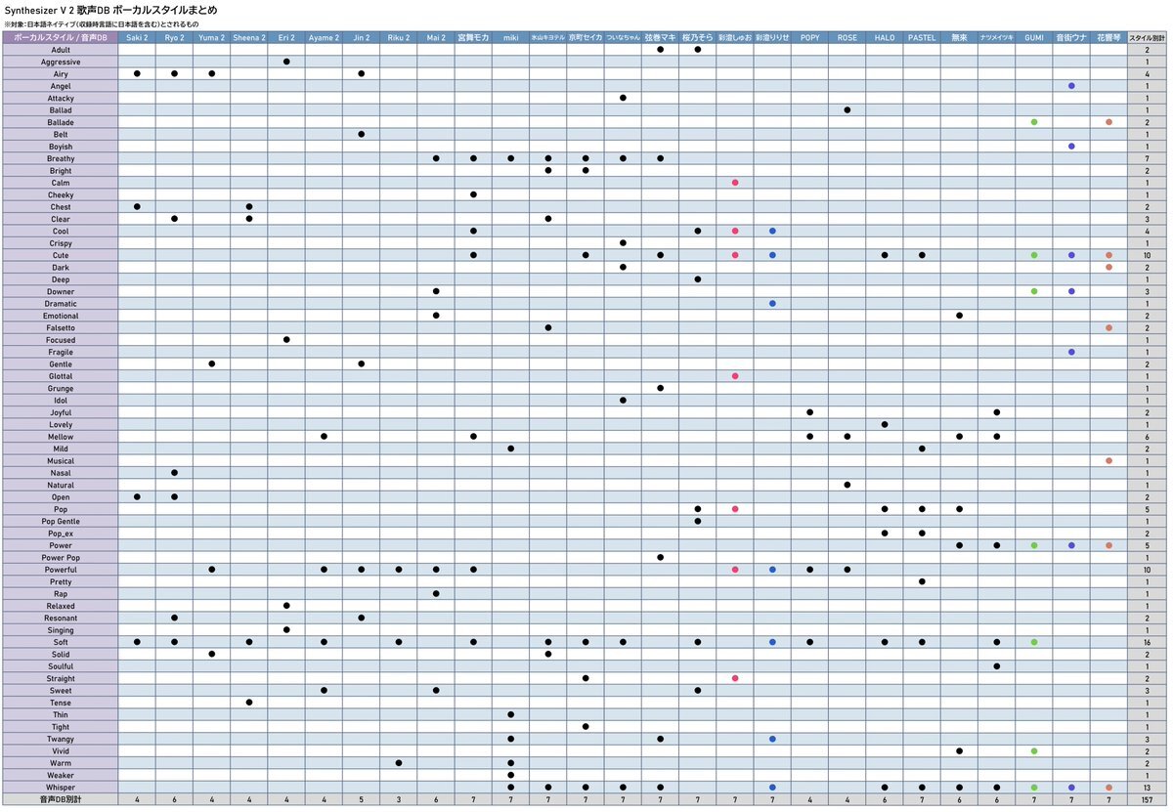Click the "Adult" row label
The image size is (1173, 812).
tap(61, 50)
